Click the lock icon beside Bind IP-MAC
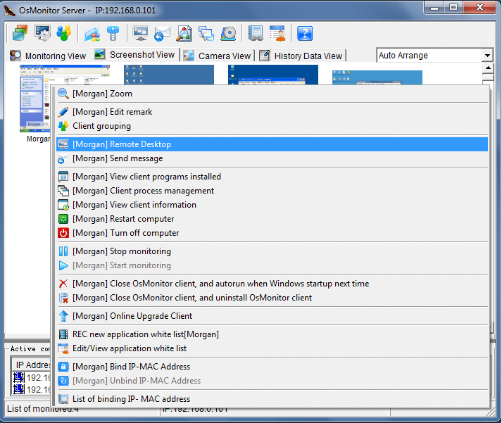 [63, 366]
